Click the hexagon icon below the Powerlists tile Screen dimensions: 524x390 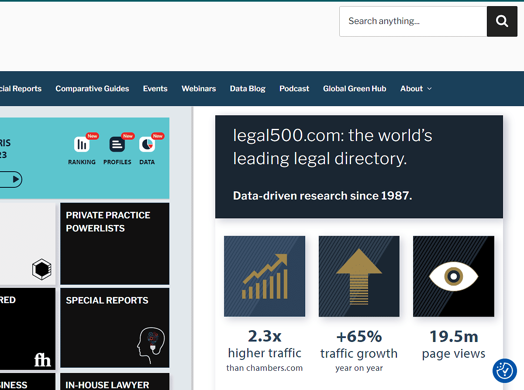[x=41, y=269]
